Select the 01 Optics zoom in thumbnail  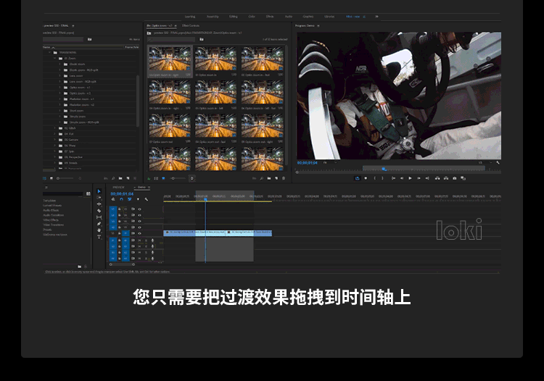pos(215,62)
